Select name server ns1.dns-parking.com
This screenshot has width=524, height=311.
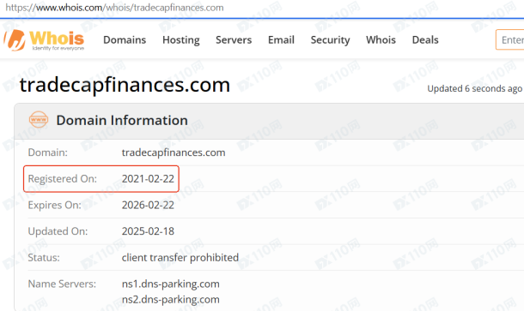click(x=171, y=284)
